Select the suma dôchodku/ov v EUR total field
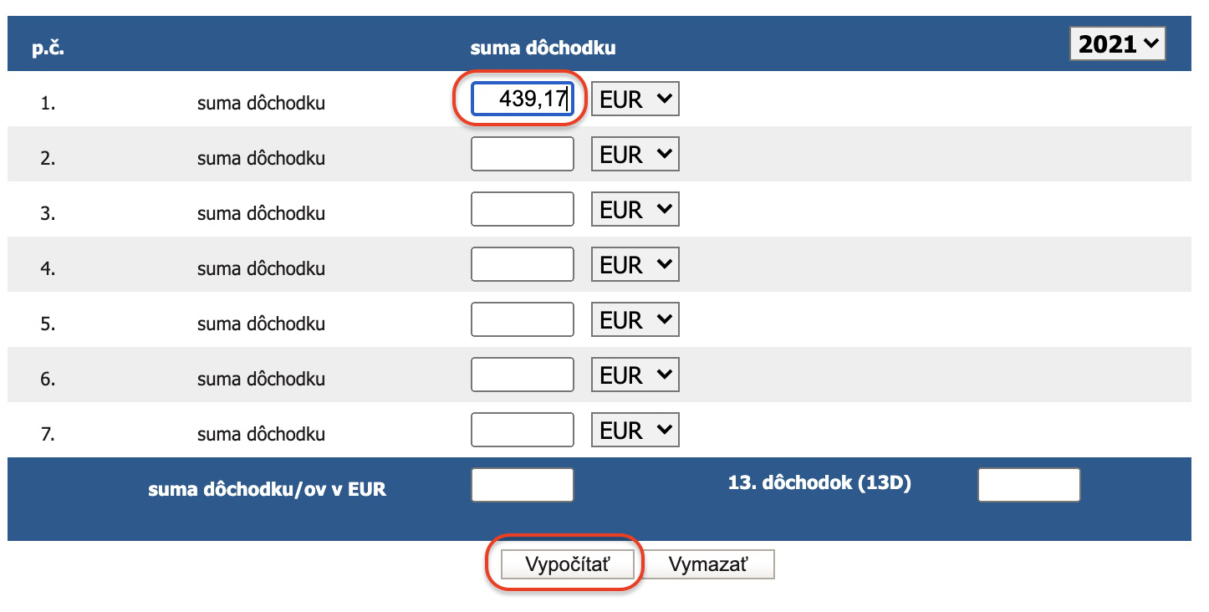Image resolution: width=1209 pixels, height=612 pixels. [x=523, y=485]
